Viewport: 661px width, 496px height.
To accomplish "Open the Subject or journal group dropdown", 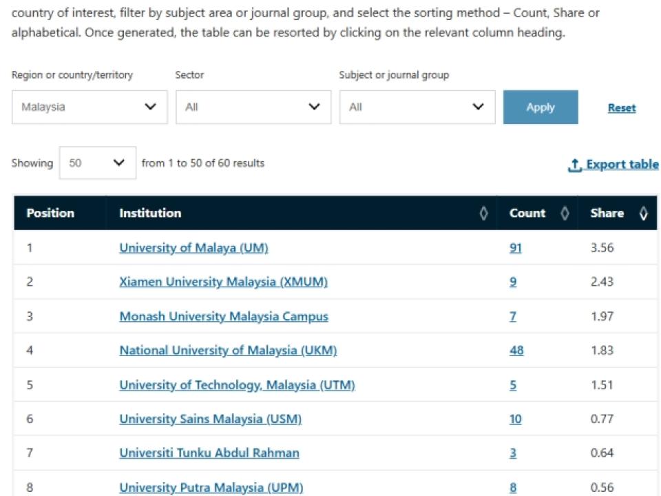I will [x=417, y=107].
